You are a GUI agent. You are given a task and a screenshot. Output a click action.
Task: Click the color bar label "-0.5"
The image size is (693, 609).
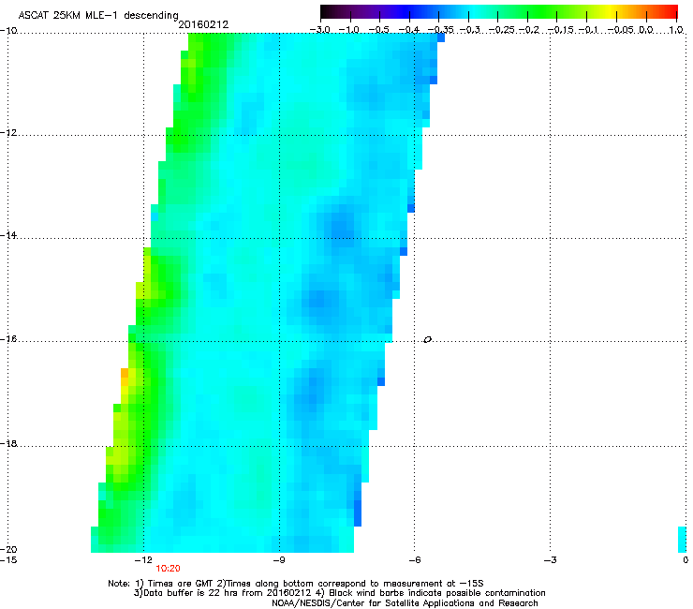click(378, 30)
